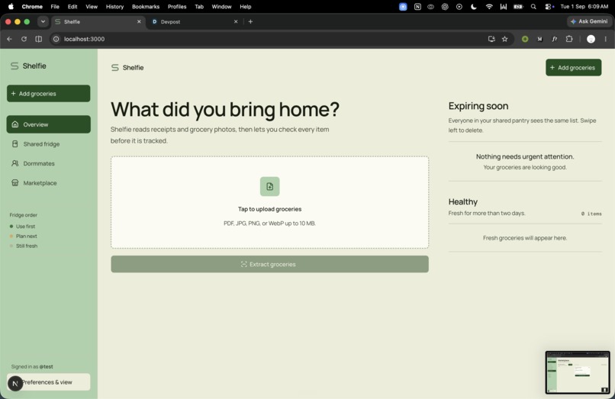The image size is (615, 399).
Task: Click the '@test' username text
Action: tap(47, 366)
